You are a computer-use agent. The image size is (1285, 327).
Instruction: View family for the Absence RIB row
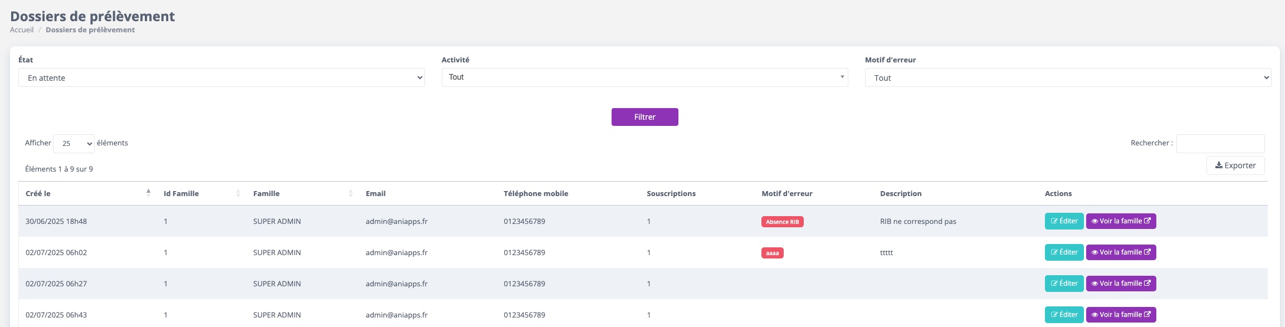pos(1121,221)
